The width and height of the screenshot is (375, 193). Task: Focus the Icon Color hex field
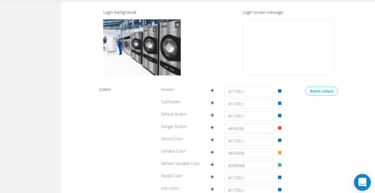click(x=249, y=189)
